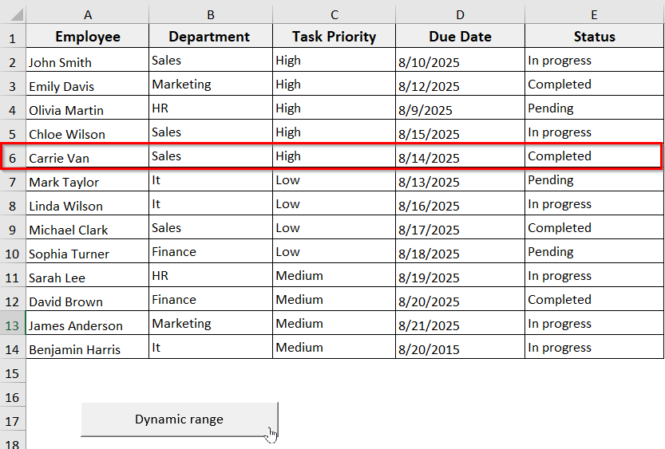Select column C header
The image size is (665, 449).
coord(334,14)
